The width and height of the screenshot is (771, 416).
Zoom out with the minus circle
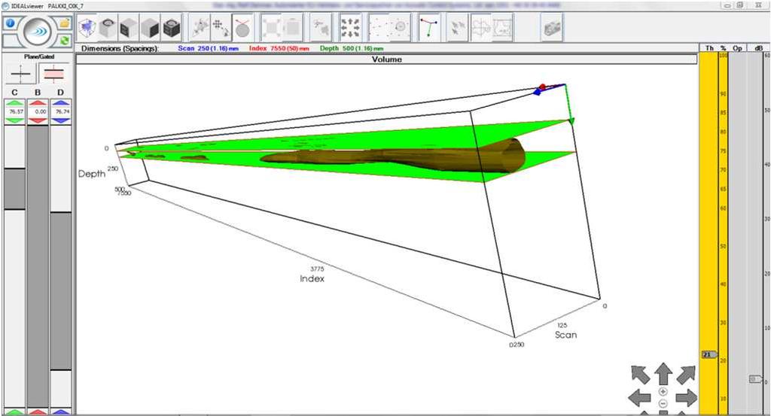coord(663,403)
